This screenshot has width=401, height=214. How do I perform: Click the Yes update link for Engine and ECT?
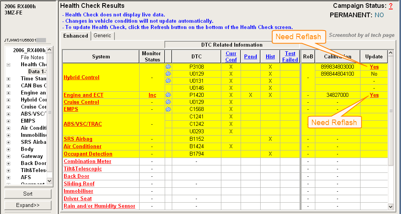click(x=374, y=95)
